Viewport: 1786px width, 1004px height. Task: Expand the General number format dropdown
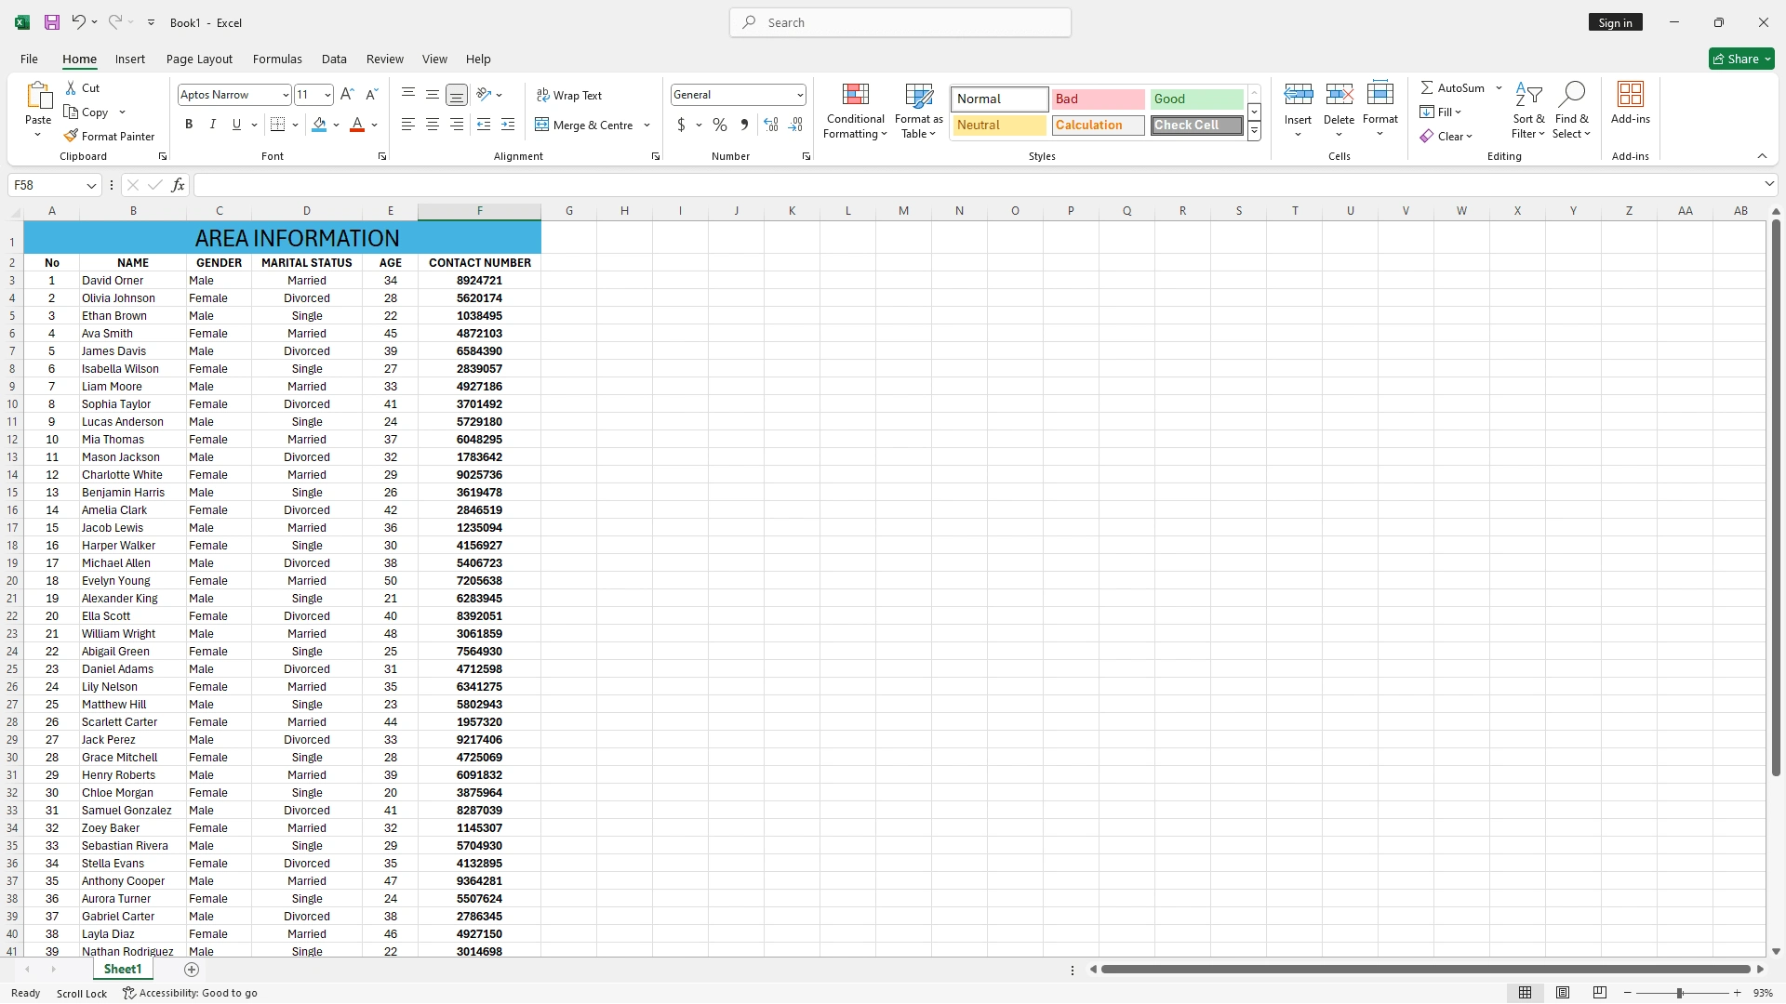click(799, 95)
